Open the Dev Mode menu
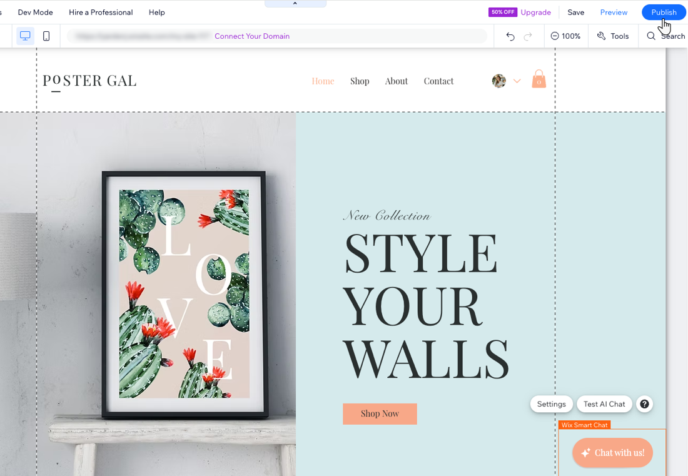The image size is (688, 476). pos(36,13)
